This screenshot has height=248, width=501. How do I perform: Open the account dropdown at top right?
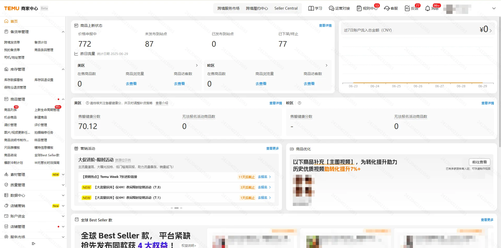coord(494,8)
